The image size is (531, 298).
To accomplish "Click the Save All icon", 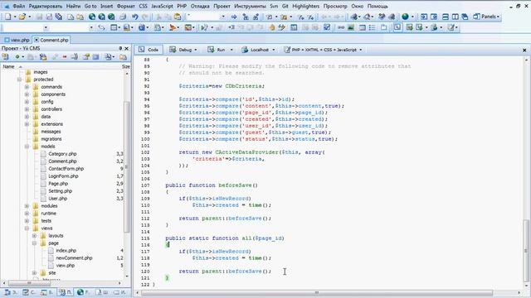I will click(x=59, y=17).
